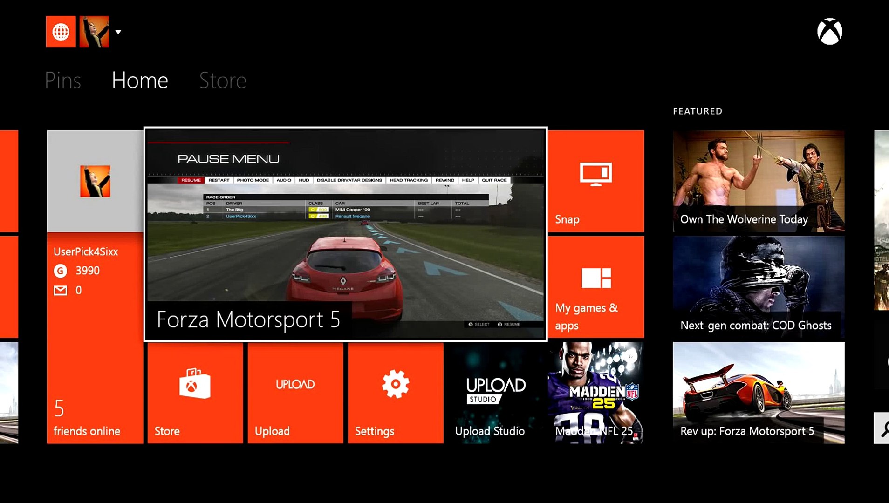Resume the Forza Motorsport 5 game tile
The width and height of the screenshot is (889, 503).
pos(346,234)
